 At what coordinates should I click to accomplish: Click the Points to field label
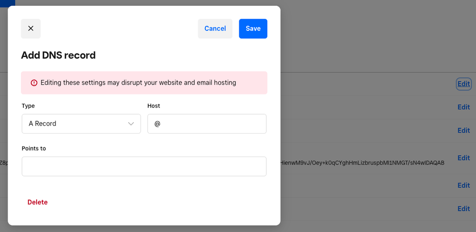tap(34, 148)
